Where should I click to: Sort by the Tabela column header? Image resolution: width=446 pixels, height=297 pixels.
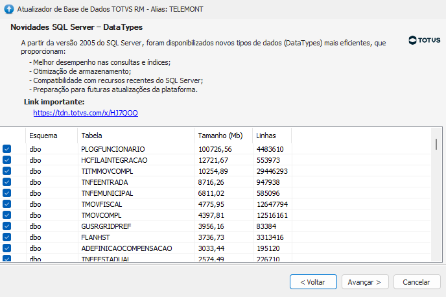[136, 136]
